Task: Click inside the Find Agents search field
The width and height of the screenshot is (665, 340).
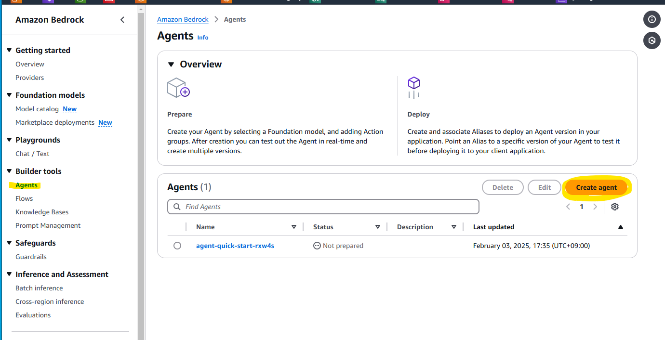Action: click(x=323, y=206)
